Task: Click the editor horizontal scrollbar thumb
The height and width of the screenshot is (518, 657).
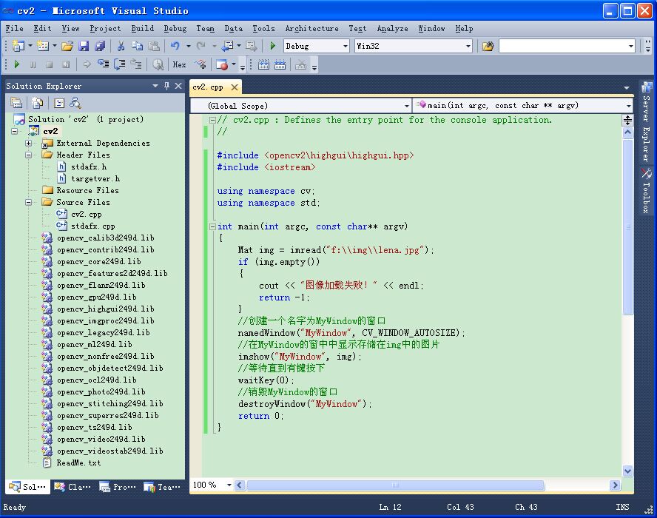Action: (x=395, y=485)
